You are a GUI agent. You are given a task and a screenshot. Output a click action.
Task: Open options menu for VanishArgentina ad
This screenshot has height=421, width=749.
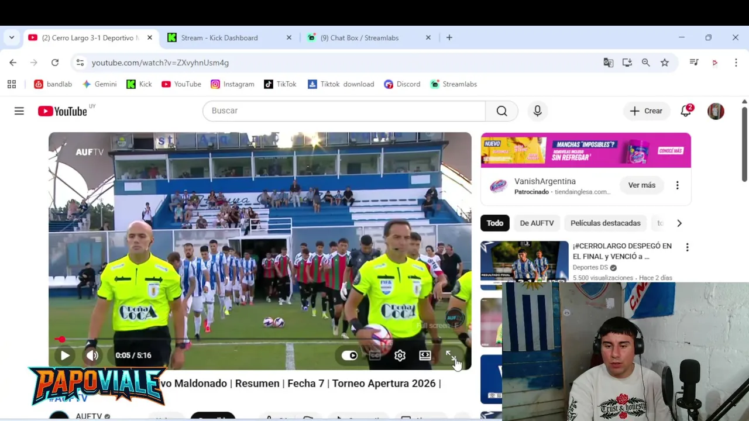pos(677,185)
